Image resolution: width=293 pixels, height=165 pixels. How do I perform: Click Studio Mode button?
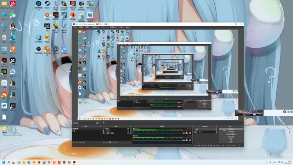click(231, 137)
